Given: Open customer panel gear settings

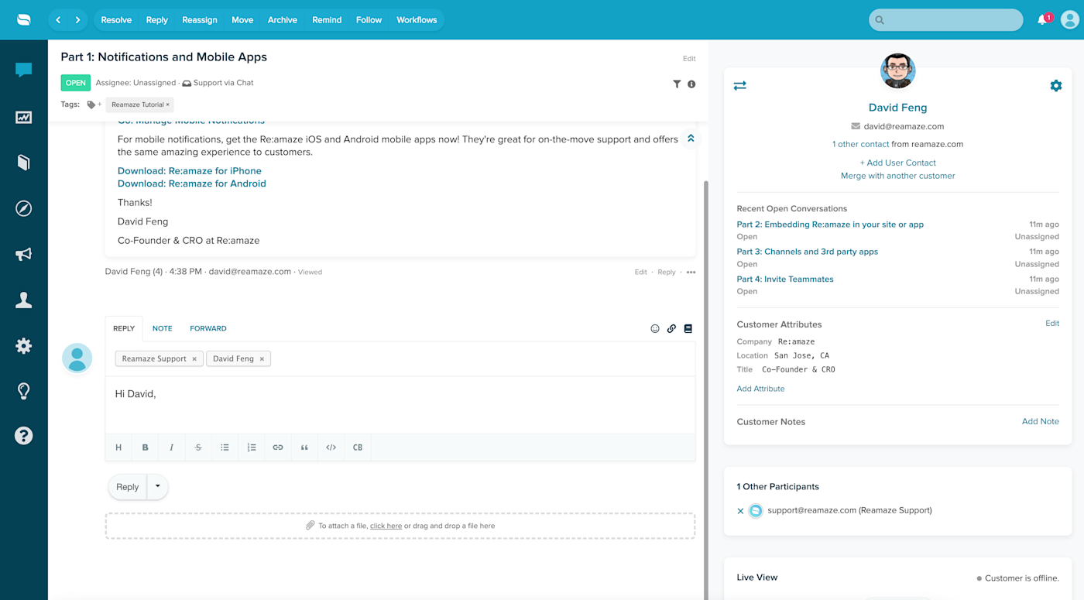Looking at the screenshot, I should [x=1056, y=85].
